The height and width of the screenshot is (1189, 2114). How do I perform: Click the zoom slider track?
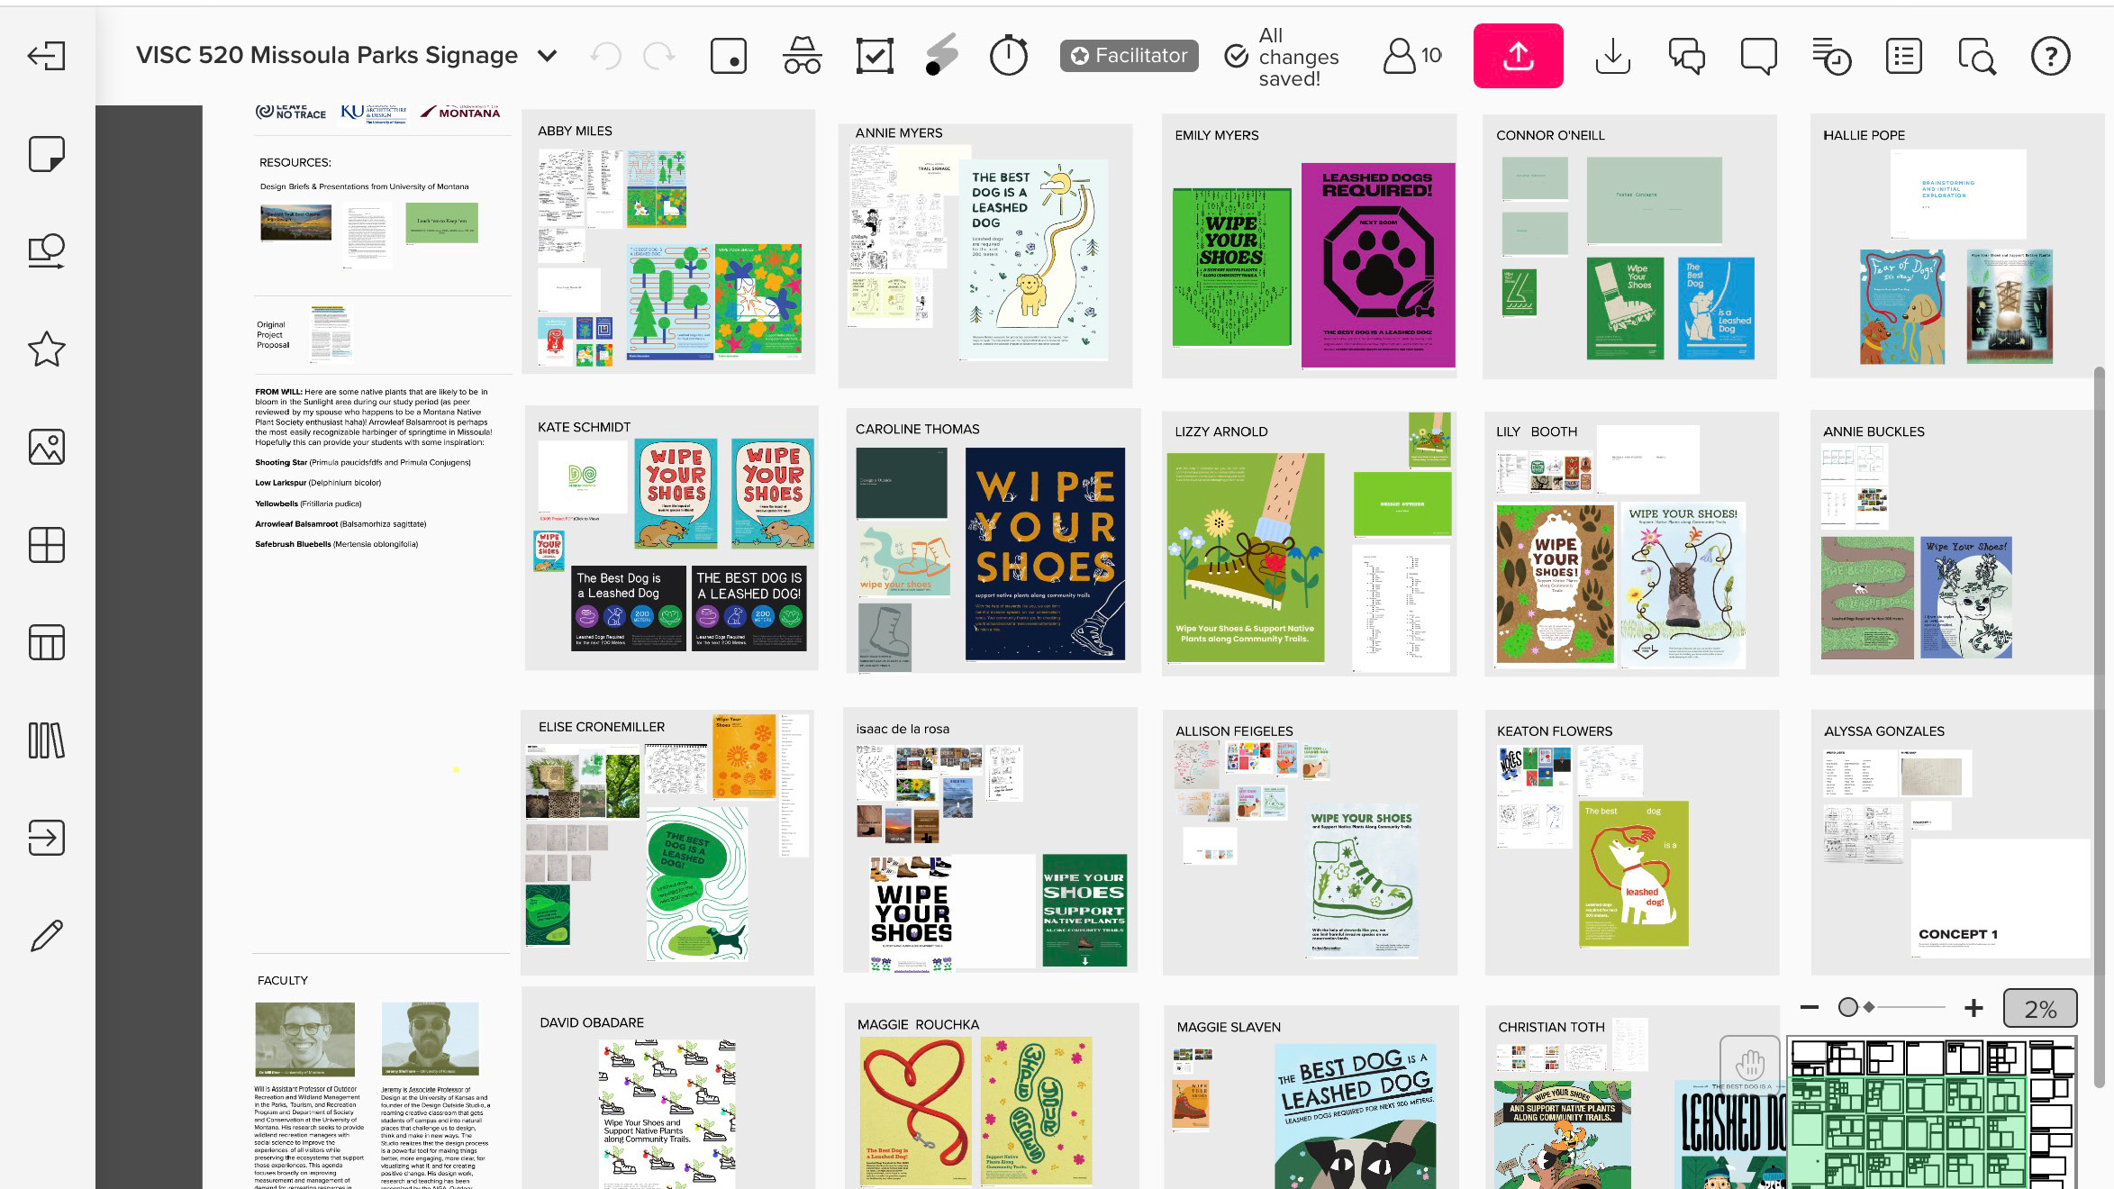[x=1910, y=1007]
